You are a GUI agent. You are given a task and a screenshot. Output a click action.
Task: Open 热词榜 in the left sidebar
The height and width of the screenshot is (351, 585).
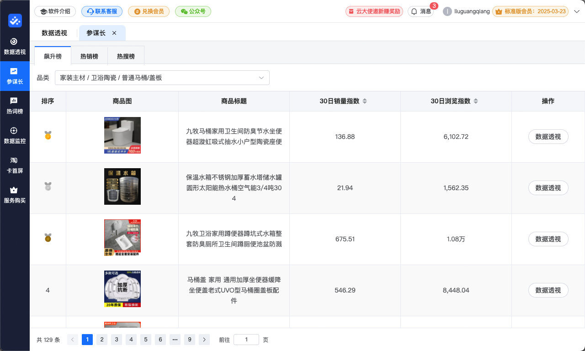pyautogui.click(x=15, y=106)
